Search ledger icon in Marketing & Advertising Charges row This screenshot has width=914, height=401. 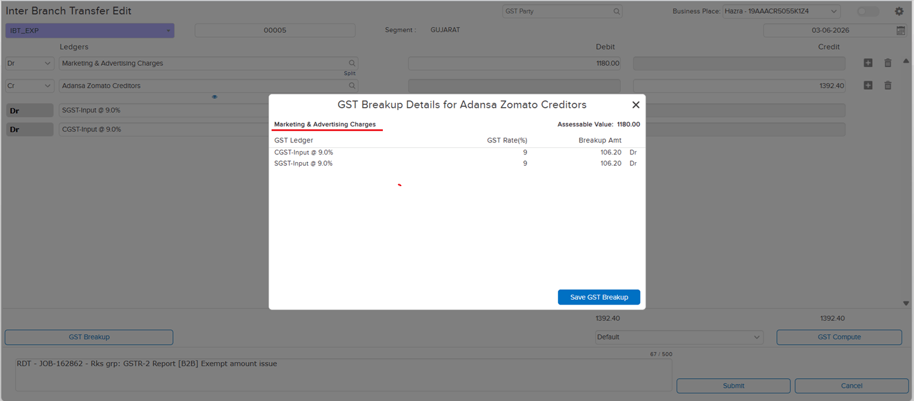point(352,63)
